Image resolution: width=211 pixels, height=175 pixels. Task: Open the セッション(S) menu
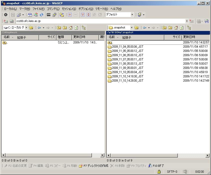point(69,9)
